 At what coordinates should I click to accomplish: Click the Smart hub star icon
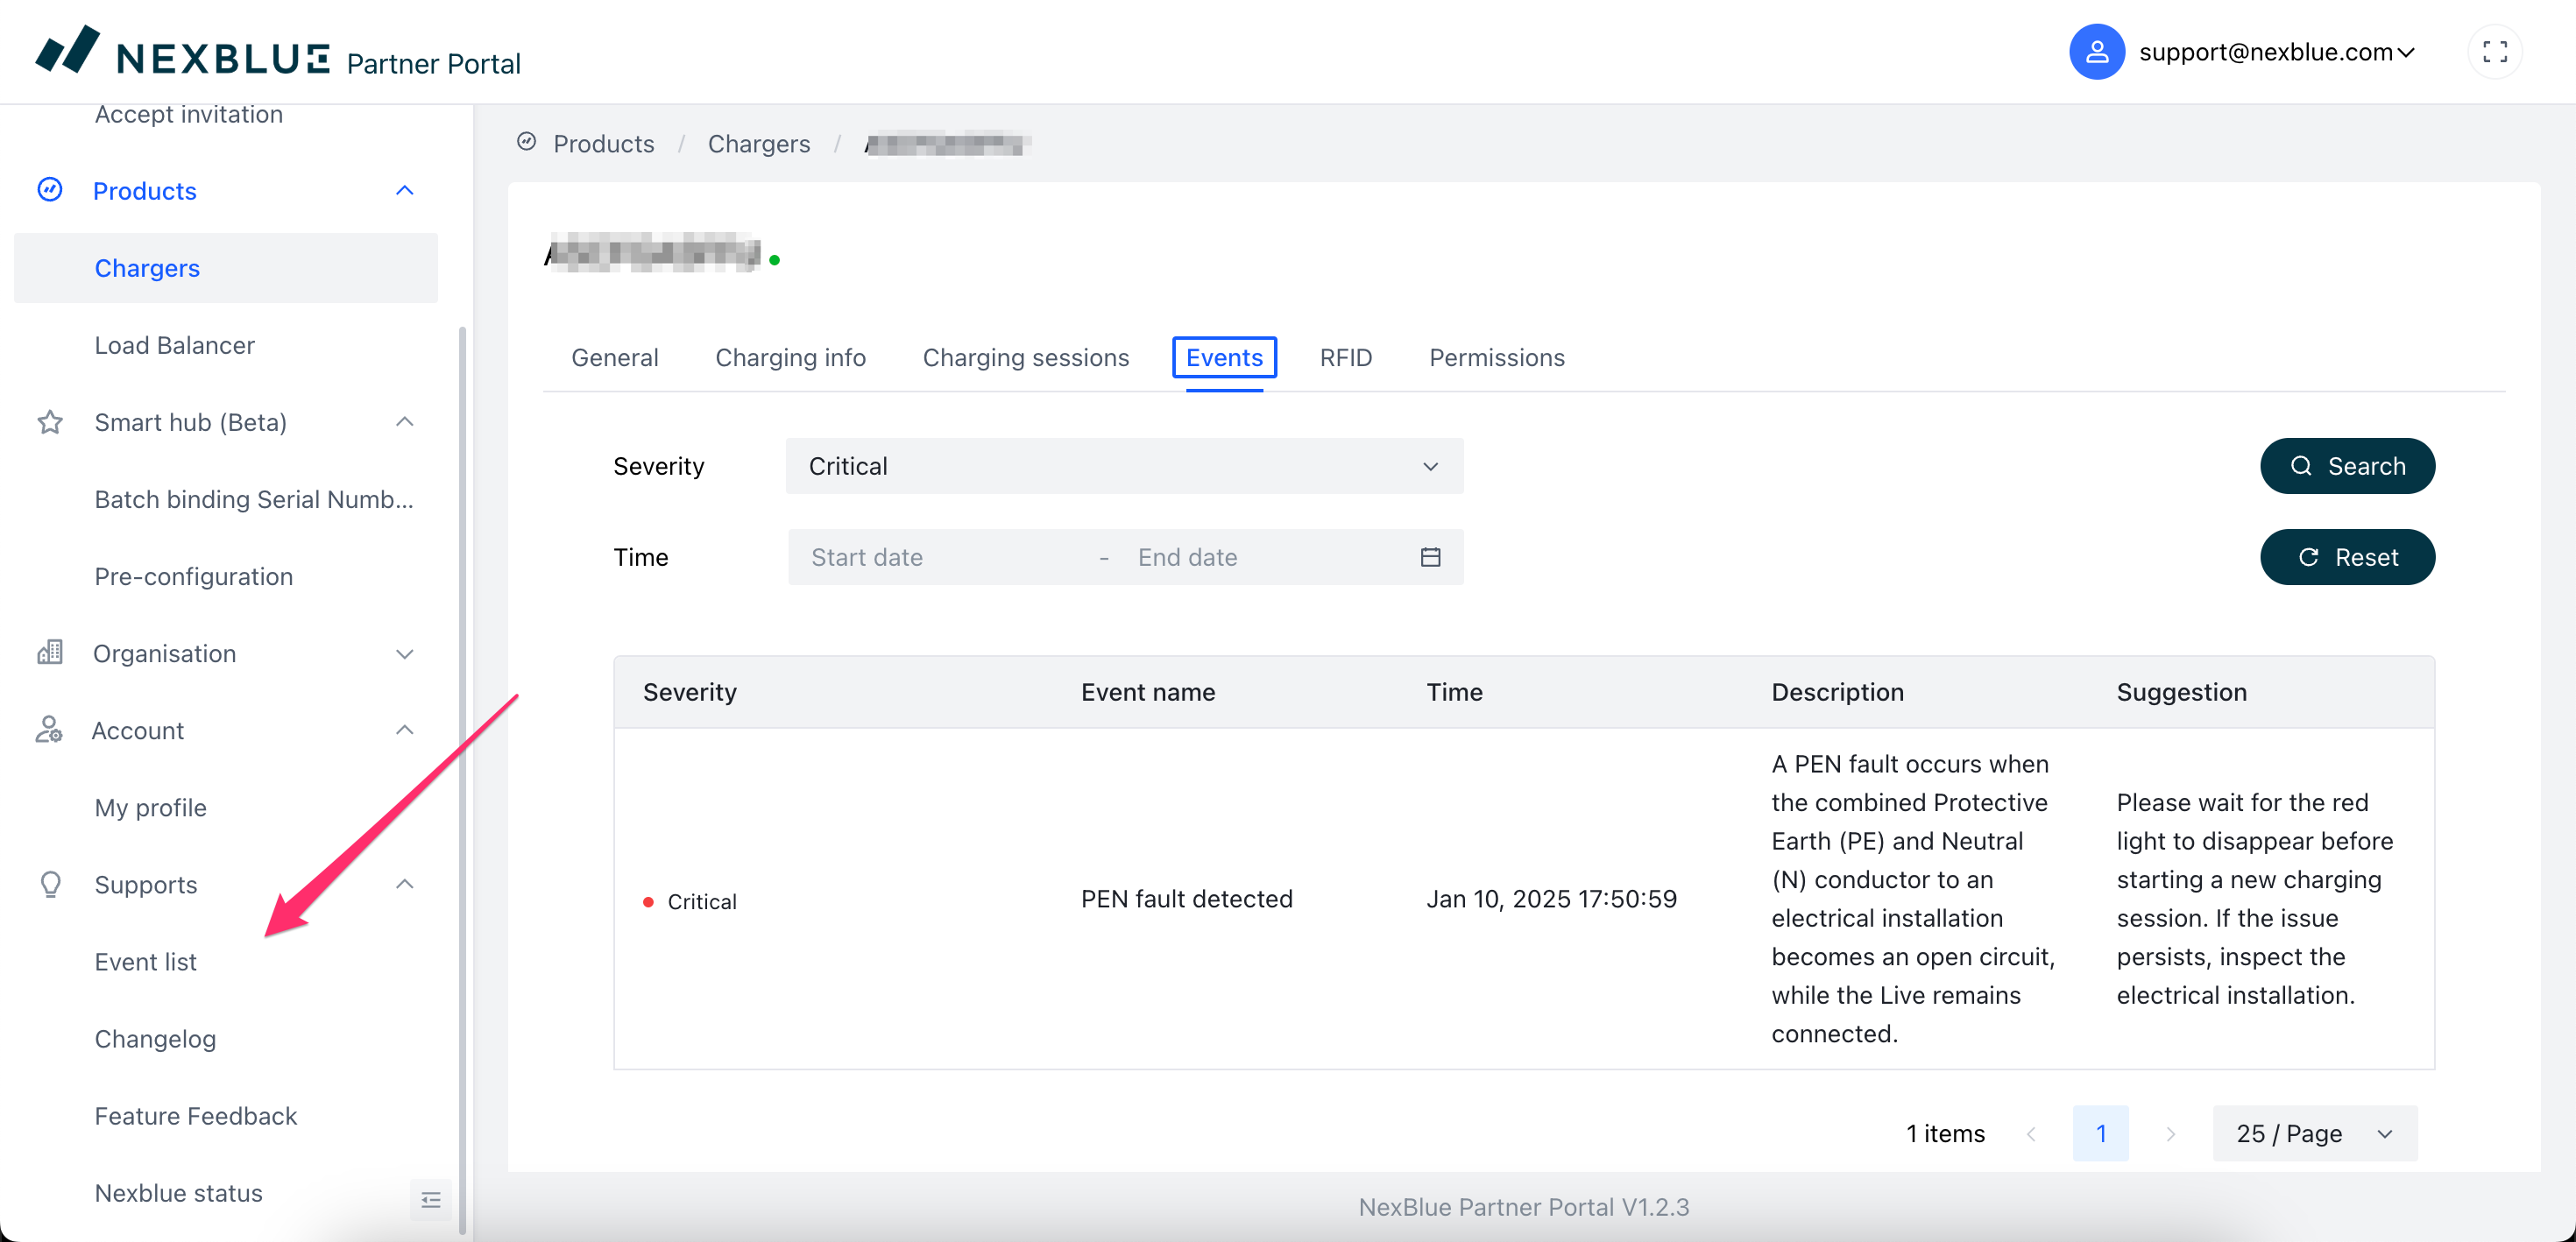coord(50,422)
